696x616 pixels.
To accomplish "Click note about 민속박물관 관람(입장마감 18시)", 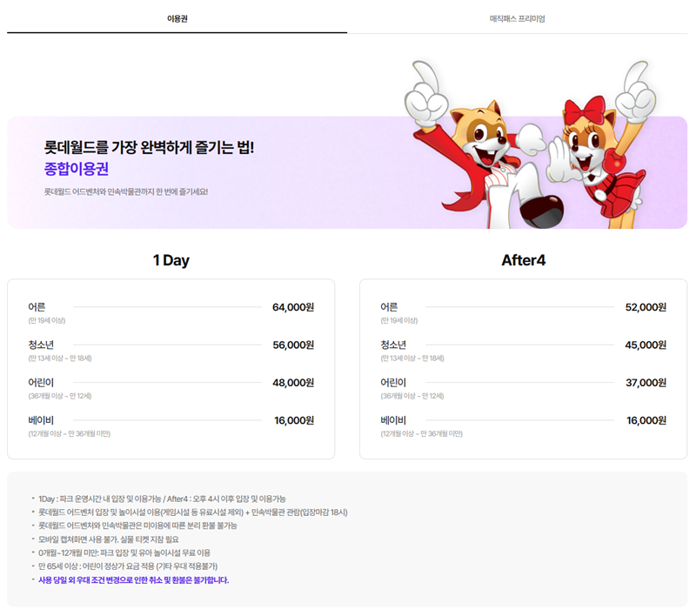I will coord(193,512).
